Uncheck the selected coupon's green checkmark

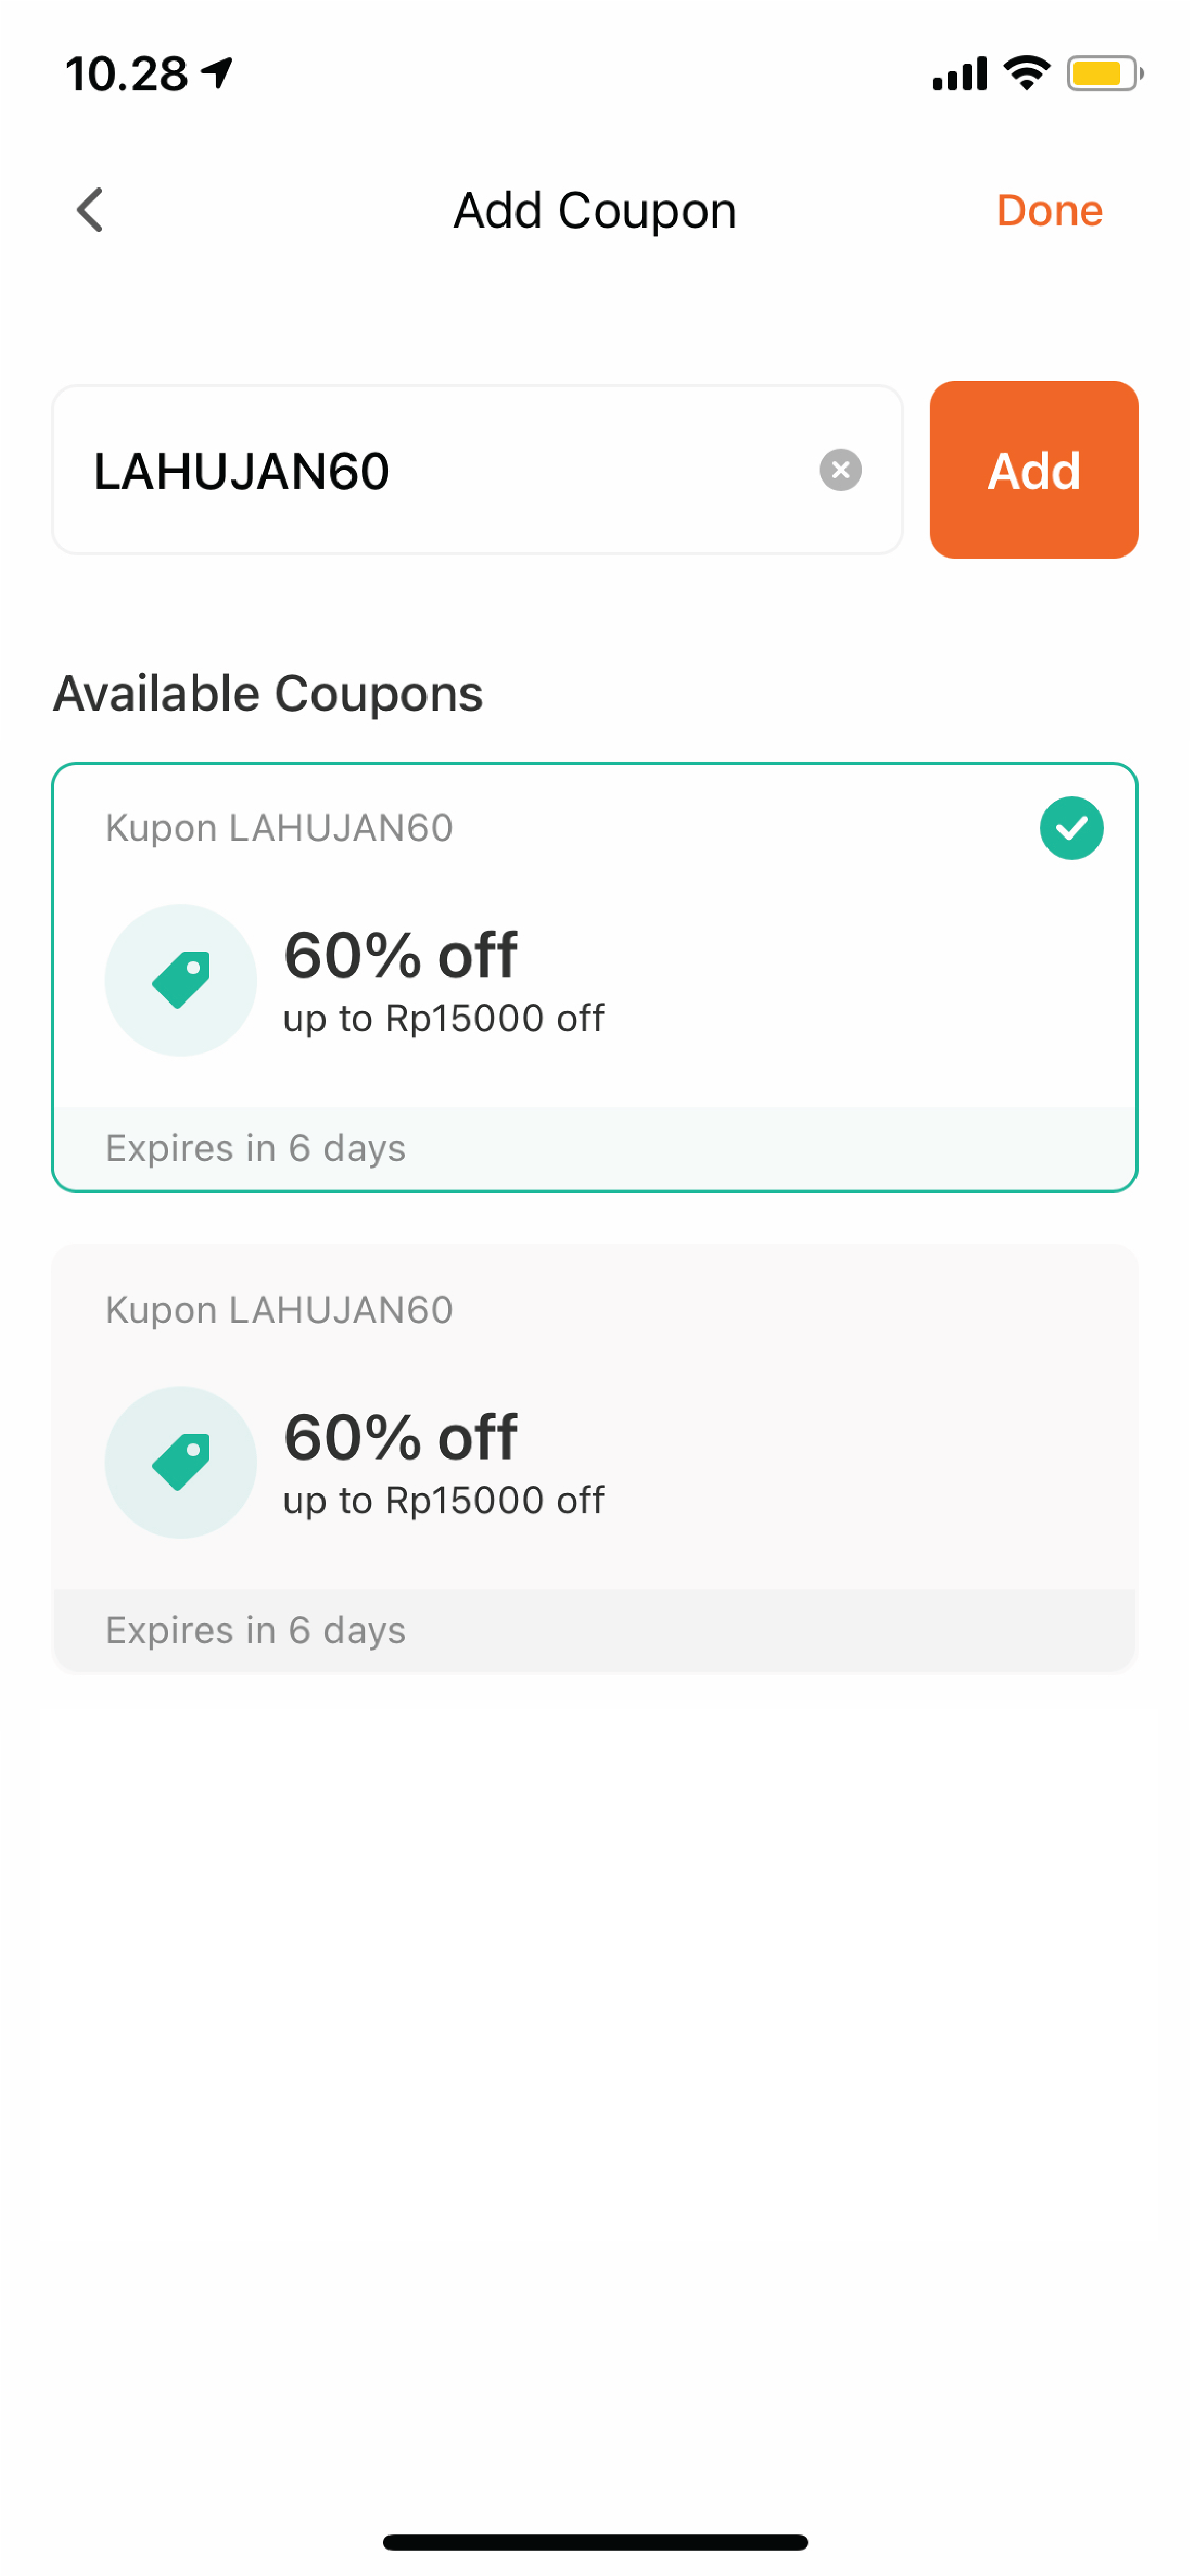(1071, 827)
